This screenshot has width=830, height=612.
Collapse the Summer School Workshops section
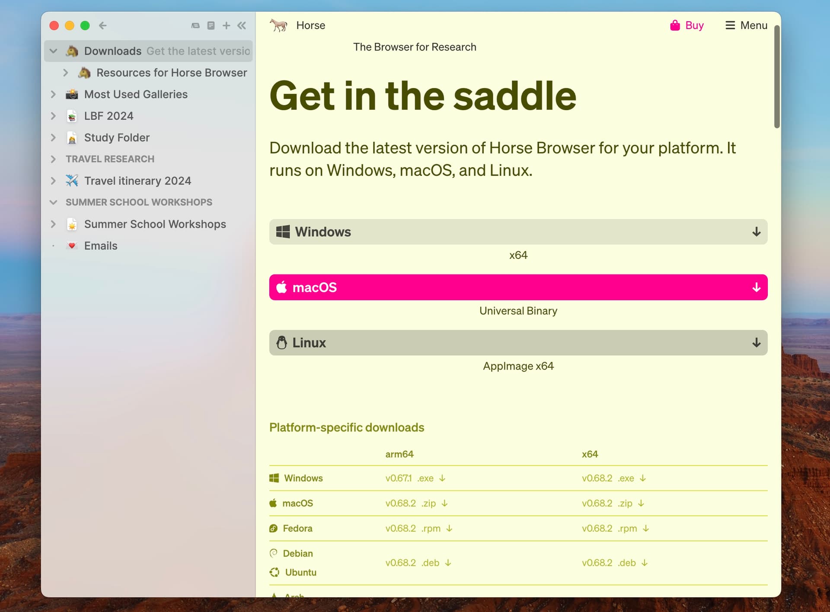pyautogui.click(x=53, y=202)
